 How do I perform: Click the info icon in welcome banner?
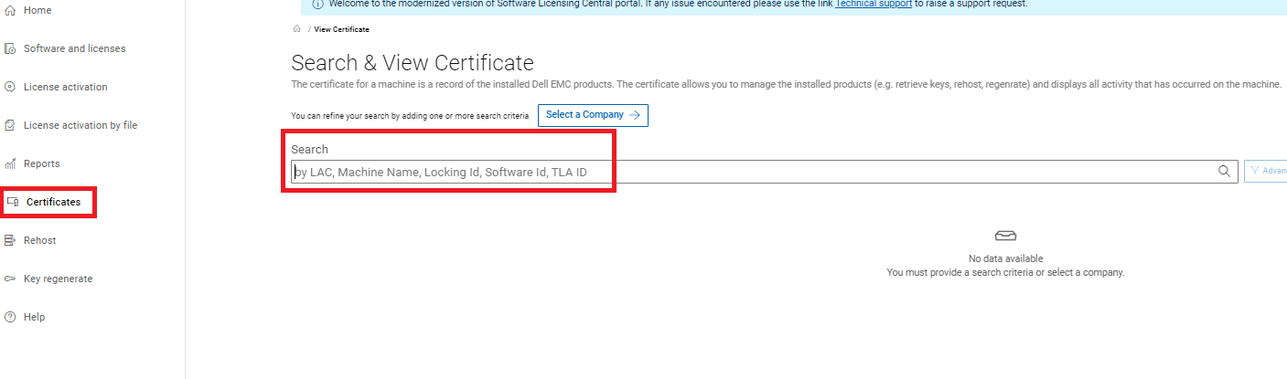tap(317, 4)
